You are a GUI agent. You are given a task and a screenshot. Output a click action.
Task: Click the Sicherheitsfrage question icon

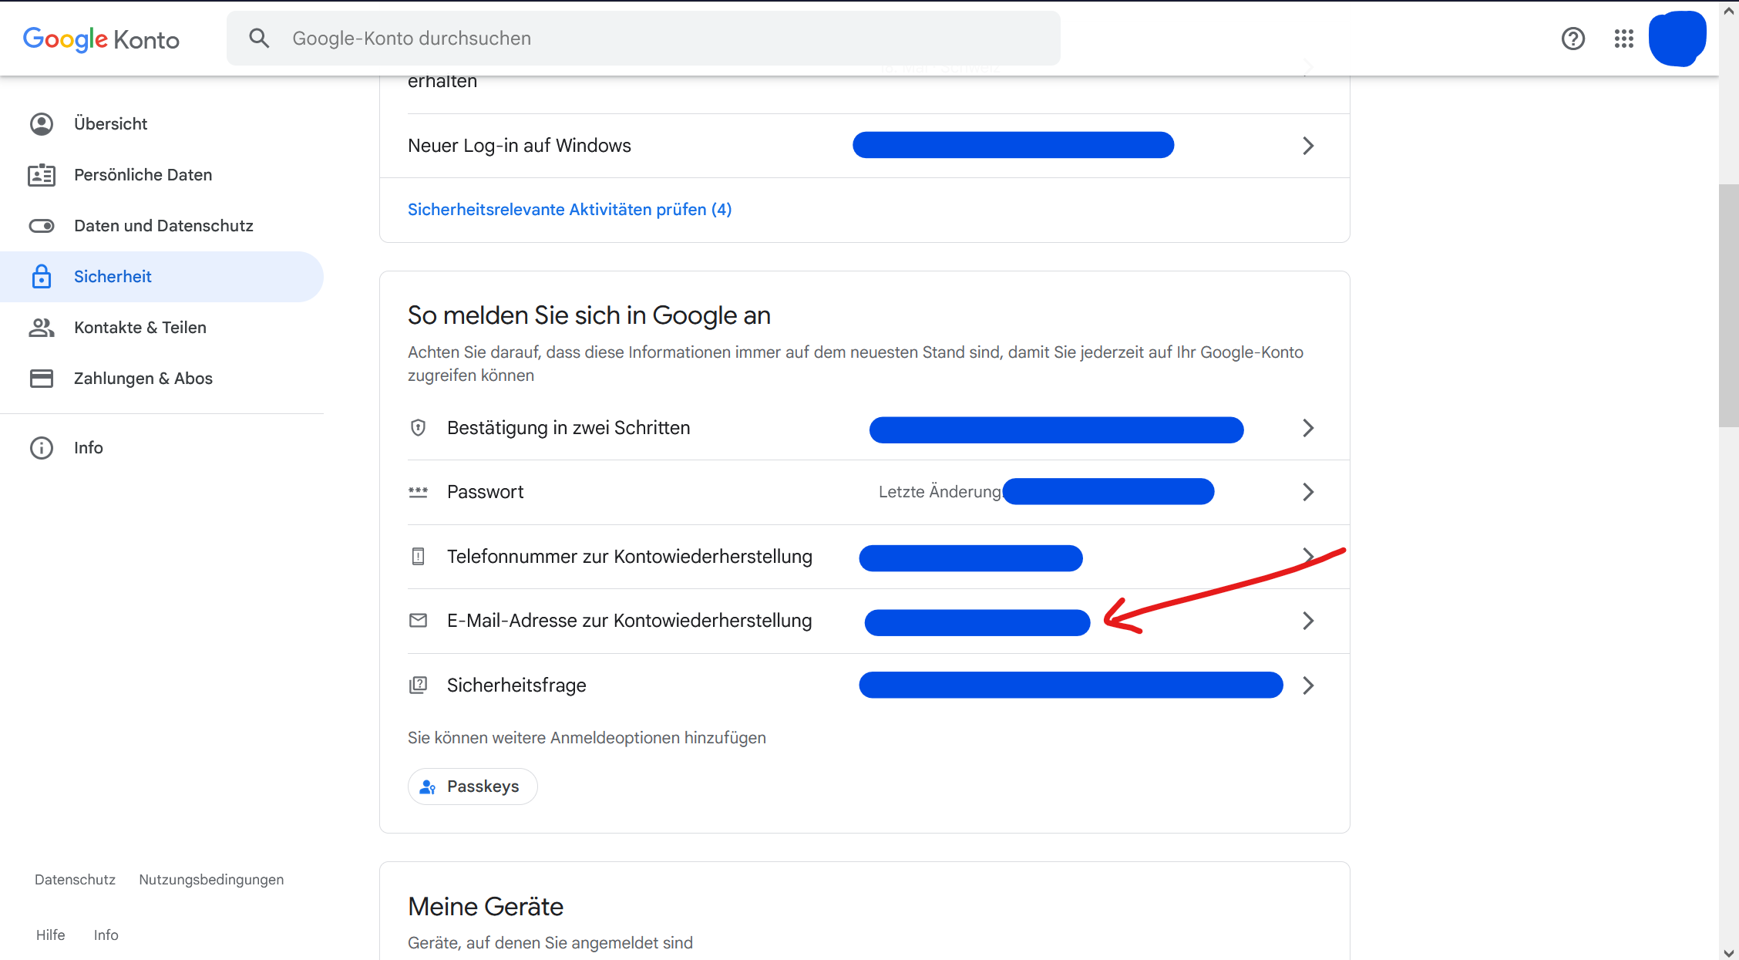click(418, 685)
